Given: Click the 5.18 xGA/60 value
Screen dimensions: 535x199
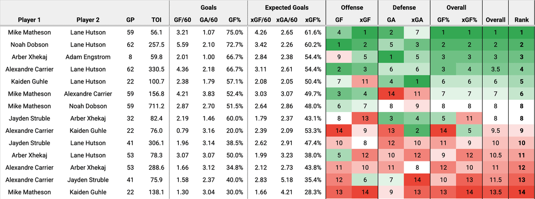Looking at the screenshot, I should pos(286,179).
